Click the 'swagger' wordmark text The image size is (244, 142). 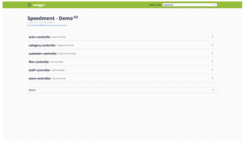pyautogui.click(x=39, y=5)
